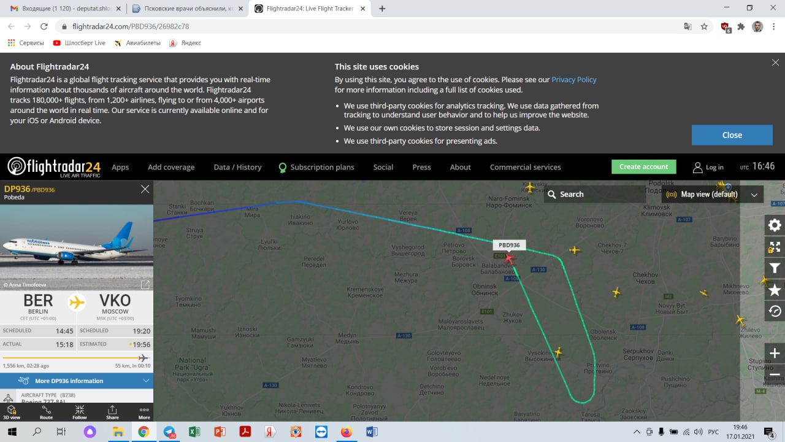Enlarge aircraft photo via expand icon
The height and width of the screenshot is (442, 785).
(145, 284)
